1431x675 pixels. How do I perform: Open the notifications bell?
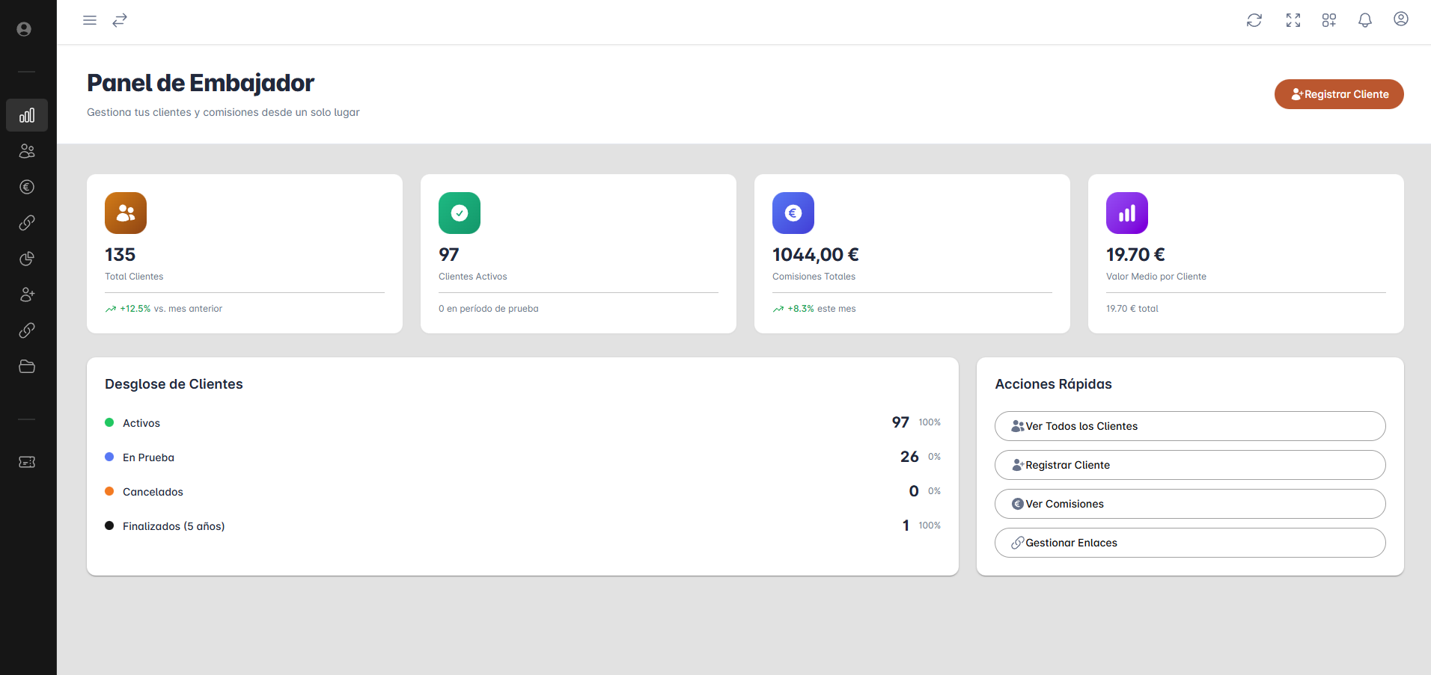[x=1365, y=20]
